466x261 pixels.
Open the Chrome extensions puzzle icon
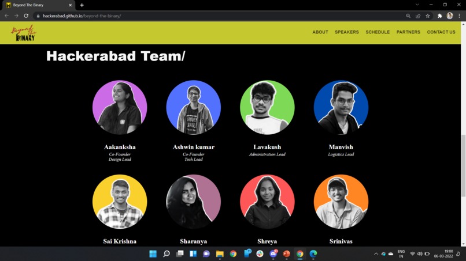point(439,16)
